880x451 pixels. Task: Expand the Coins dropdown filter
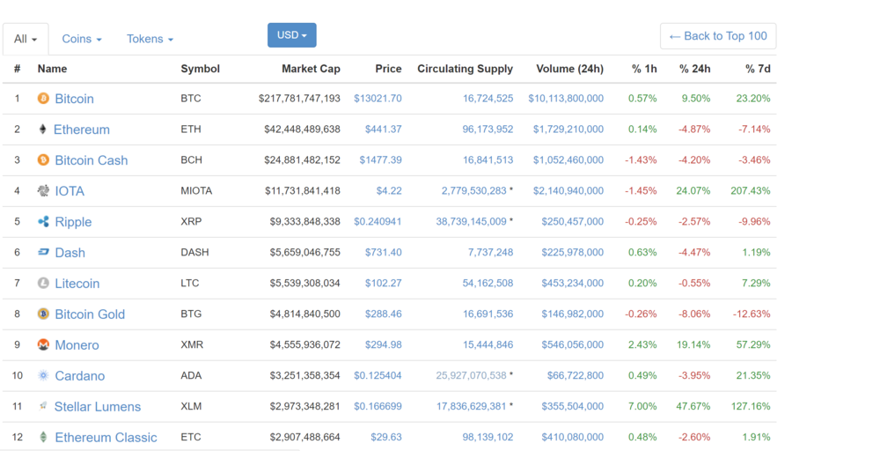pyautogui.click(x=82, y=39)
